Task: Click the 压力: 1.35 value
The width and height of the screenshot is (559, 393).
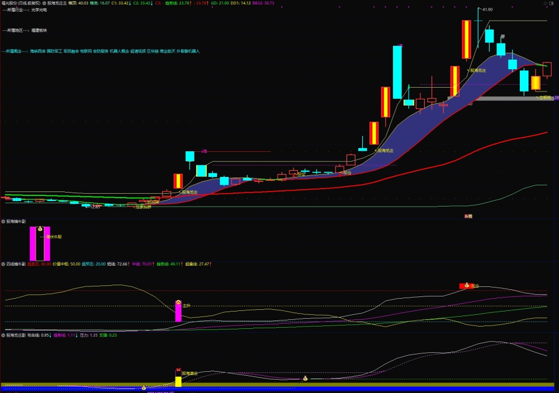Action: [89, 336]
